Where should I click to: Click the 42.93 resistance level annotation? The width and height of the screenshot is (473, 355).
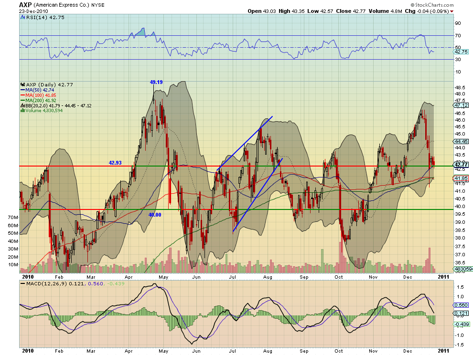point(115,163)
